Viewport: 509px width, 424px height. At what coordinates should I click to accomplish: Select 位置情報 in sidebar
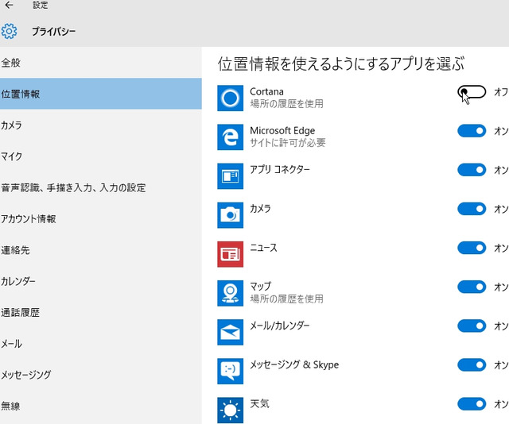click(x=101, y=94)
